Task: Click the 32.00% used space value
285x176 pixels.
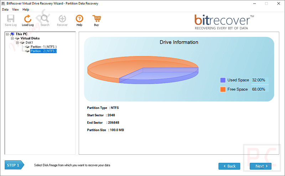Action: click(x=259, y=80)
